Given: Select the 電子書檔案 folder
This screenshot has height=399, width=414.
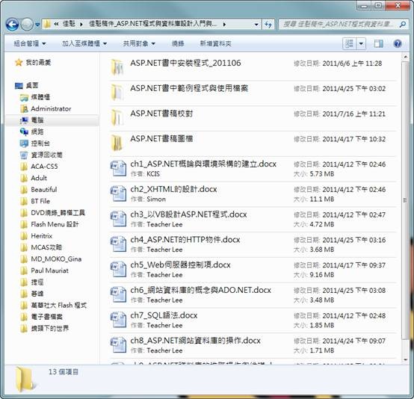Looking at the screenshot, I should tap(41, 317).
